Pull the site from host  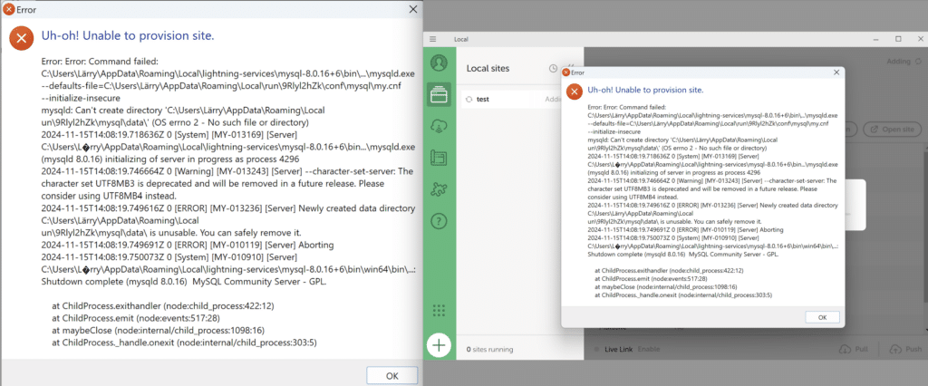click(854, 349)
